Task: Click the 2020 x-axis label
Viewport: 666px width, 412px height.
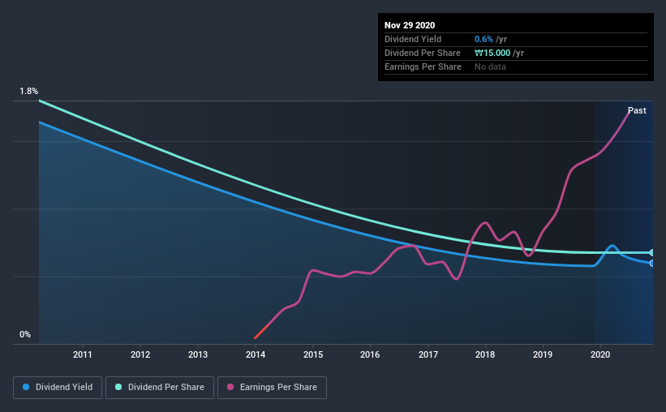Action: pos(600,354)
